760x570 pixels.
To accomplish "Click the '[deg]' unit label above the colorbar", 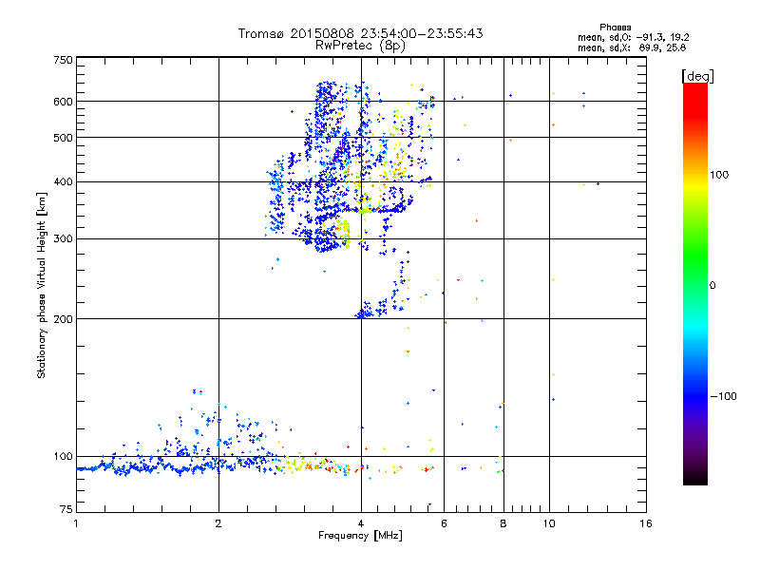I will [x=697, y=76].
